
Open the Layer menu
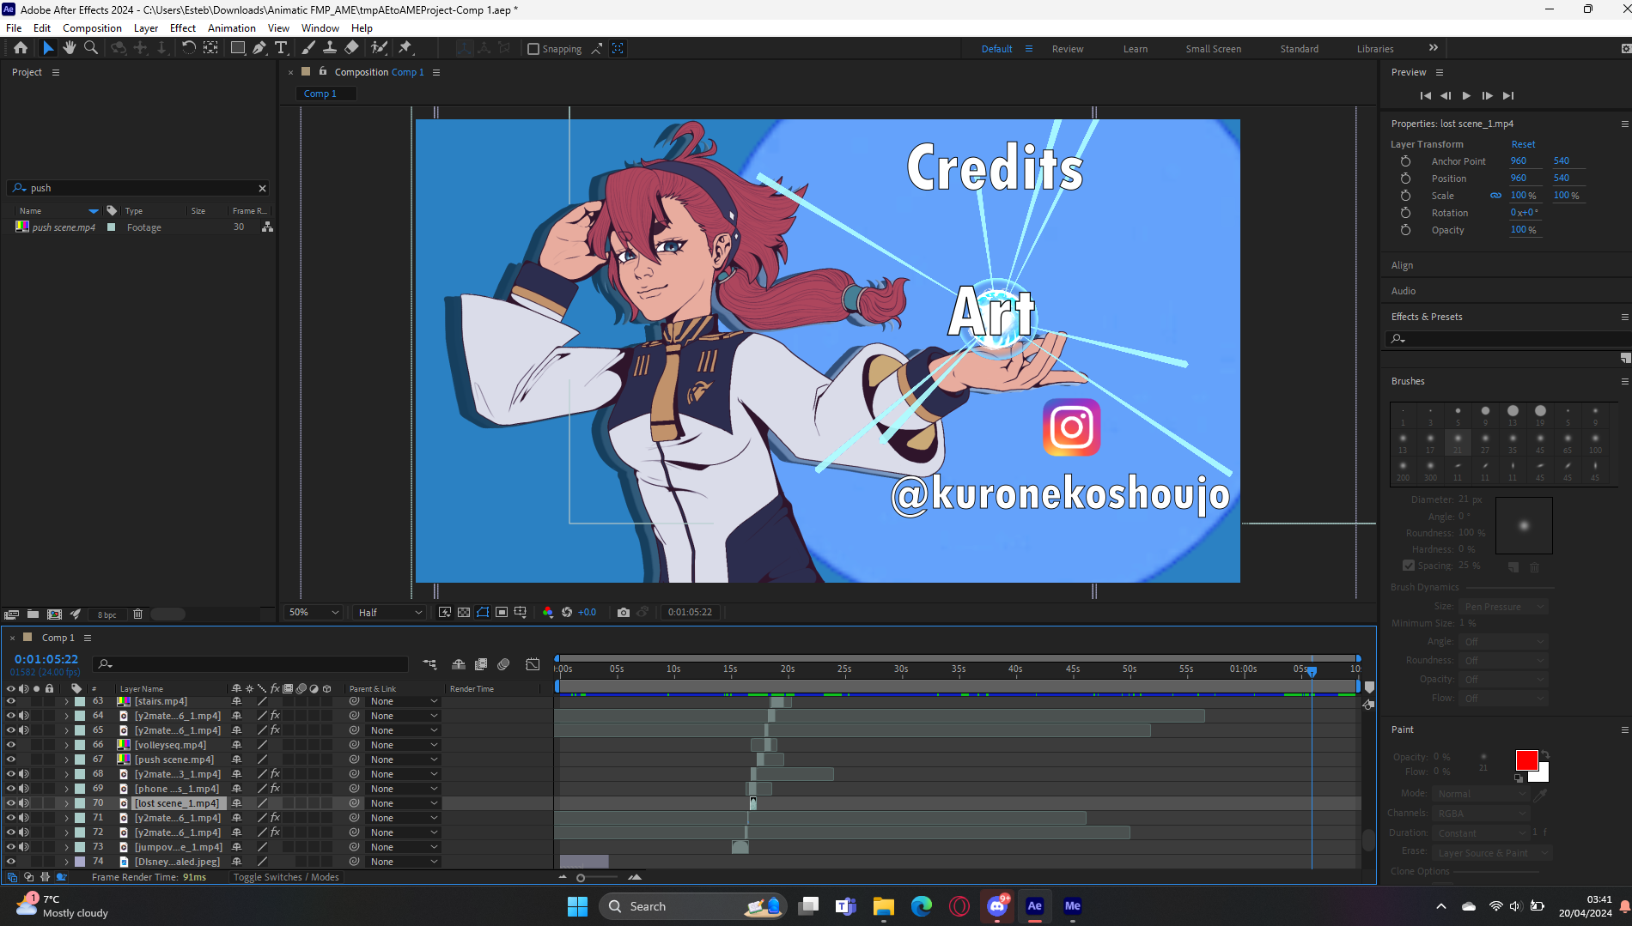coord(145,27)
